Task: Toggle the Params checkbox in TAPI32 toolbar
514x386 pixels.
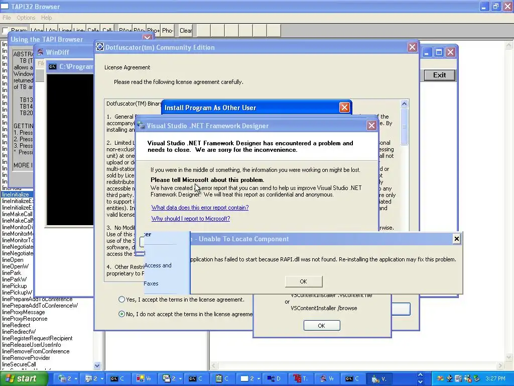Action: [5, 31]
